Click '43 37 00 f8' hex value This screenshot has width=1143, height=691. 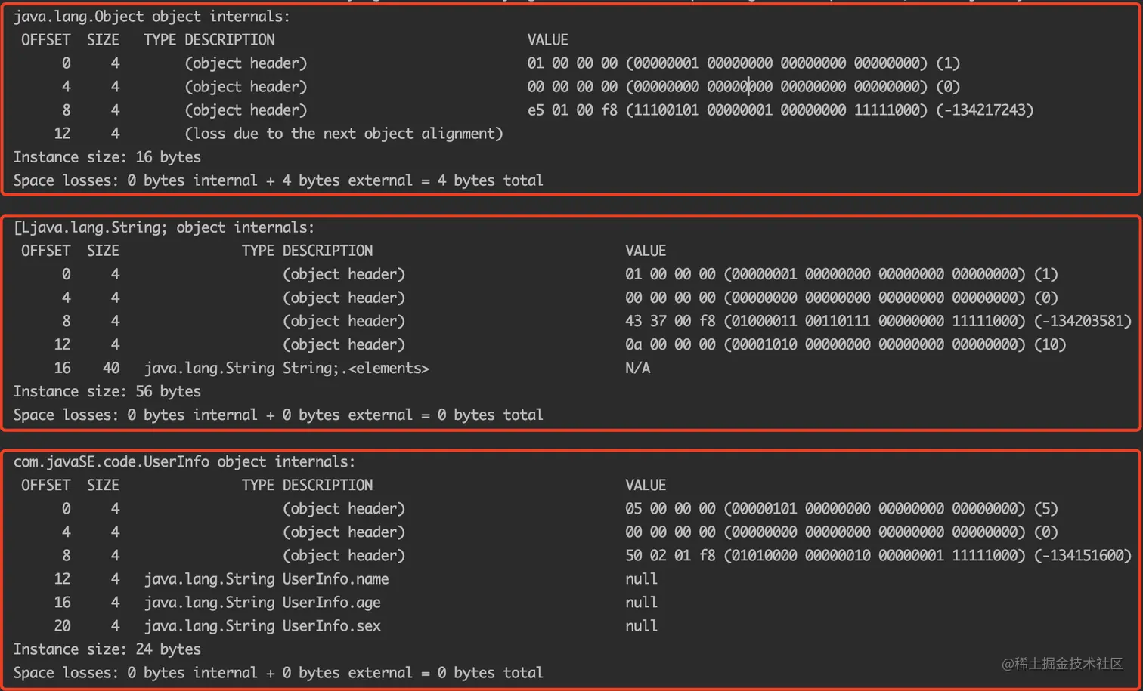(670, 321)
